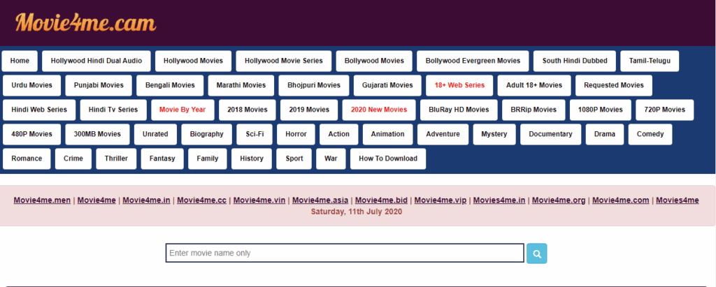Select the 2020 New Movies button
The width and height of the screenshot is (716, 287).
(x=378, y=110)
